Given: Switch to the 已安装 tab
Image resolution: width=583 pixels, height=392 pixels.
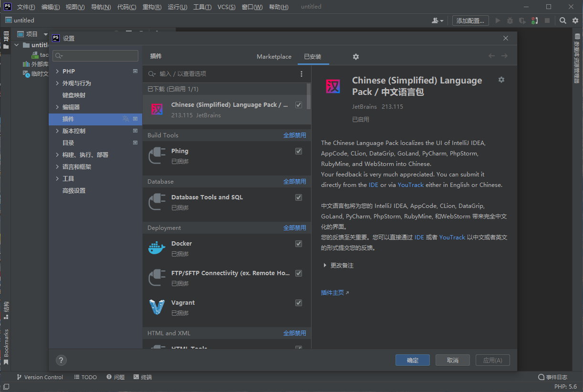Looking at the screenshot, I should (312, 57).
